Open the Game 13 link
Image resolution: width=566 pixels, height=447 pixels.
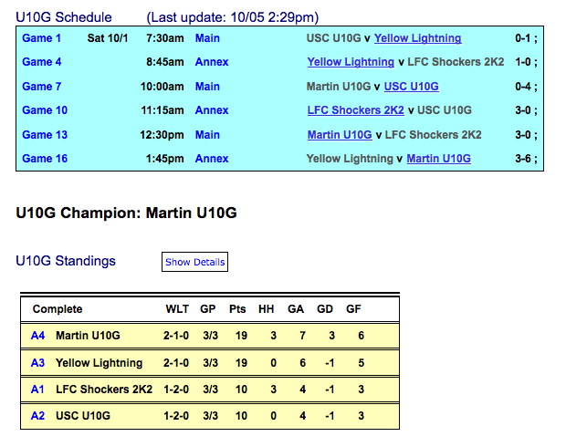click(x=45, y=135)
